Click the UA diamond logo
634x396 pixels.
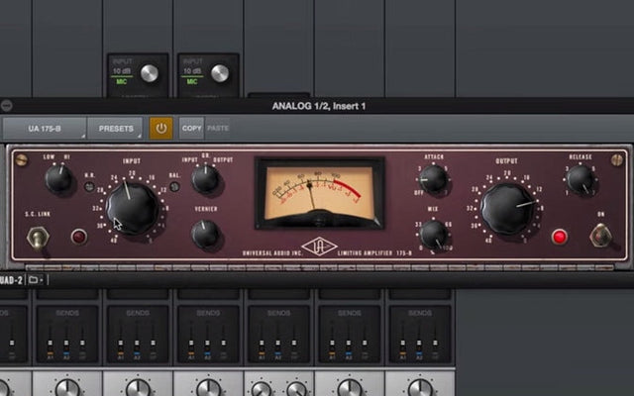pyautogui.click(x=319, y=247)
